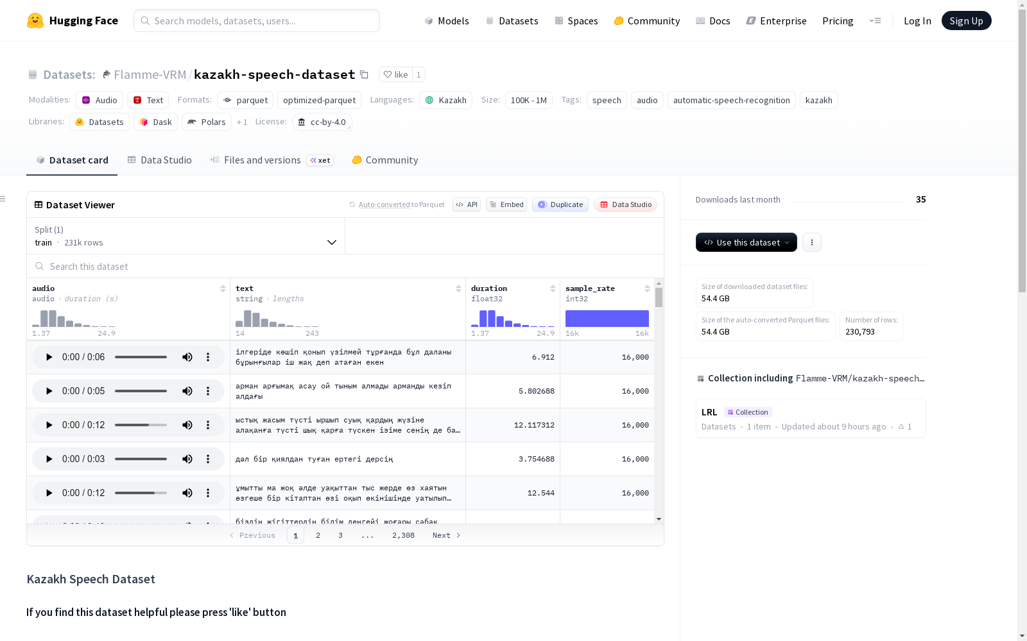Sort by the text column

point(458,288)
